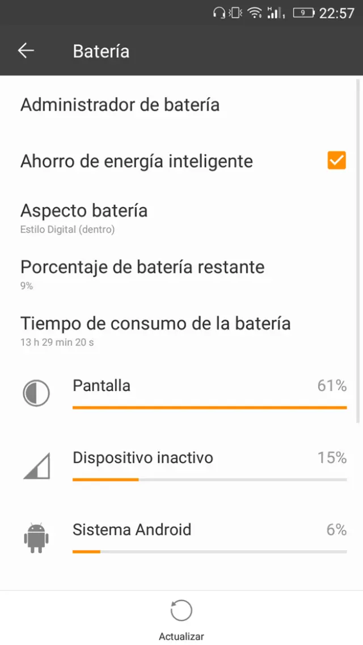Click the vertical scrollbar on right edge

click(x=358, y=250)
